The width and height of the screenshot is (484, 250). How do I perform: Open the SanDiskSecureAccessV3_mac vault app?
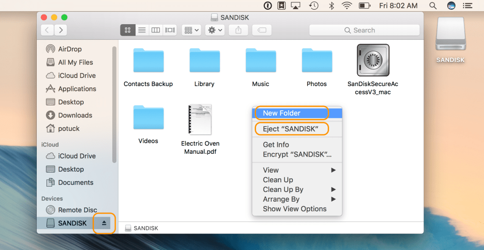(373, 60)
